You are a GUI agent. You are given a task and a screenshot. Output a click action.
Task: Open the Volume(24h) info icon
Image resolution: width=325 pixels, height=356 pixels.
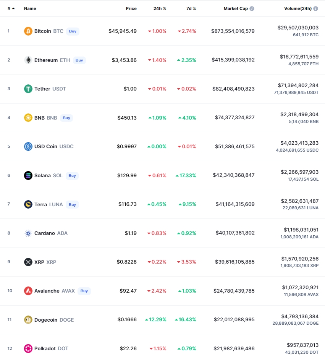pyautogui.click(x=315, y=8)
